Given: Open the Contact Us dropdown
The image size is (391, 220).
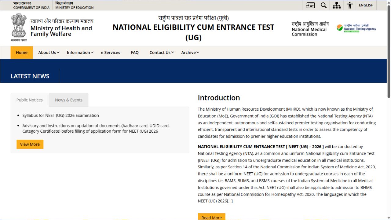Looking at the screenshot, I should pos(162,53).
